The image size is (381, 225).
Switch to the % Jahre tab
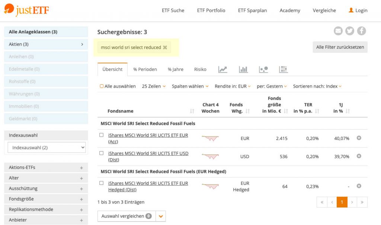point(176,69)
